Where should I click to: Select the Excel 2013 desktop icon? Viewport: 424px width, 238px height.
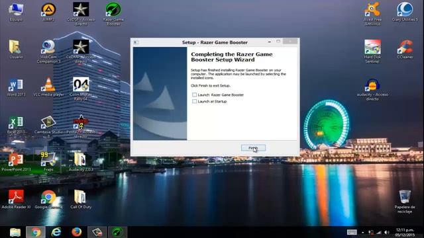tap(16, 125)
